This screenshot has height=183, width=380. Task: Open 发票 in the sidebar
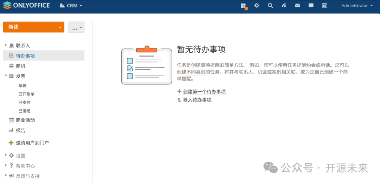coord(21,76)
